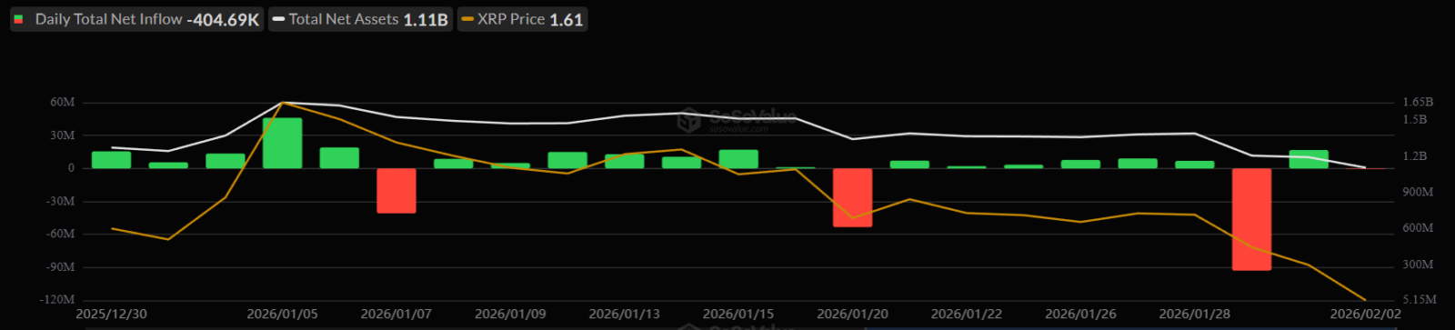
Task: Click the 2026/01/22 date label
Action: (x=966, y=314)
